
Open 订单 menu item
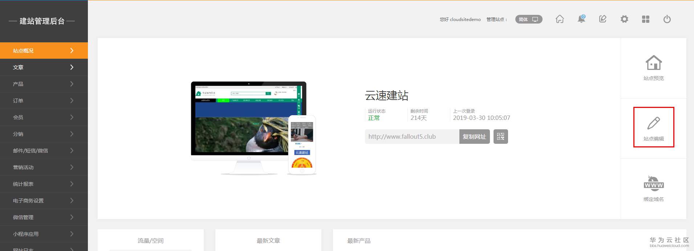[44, 100]
